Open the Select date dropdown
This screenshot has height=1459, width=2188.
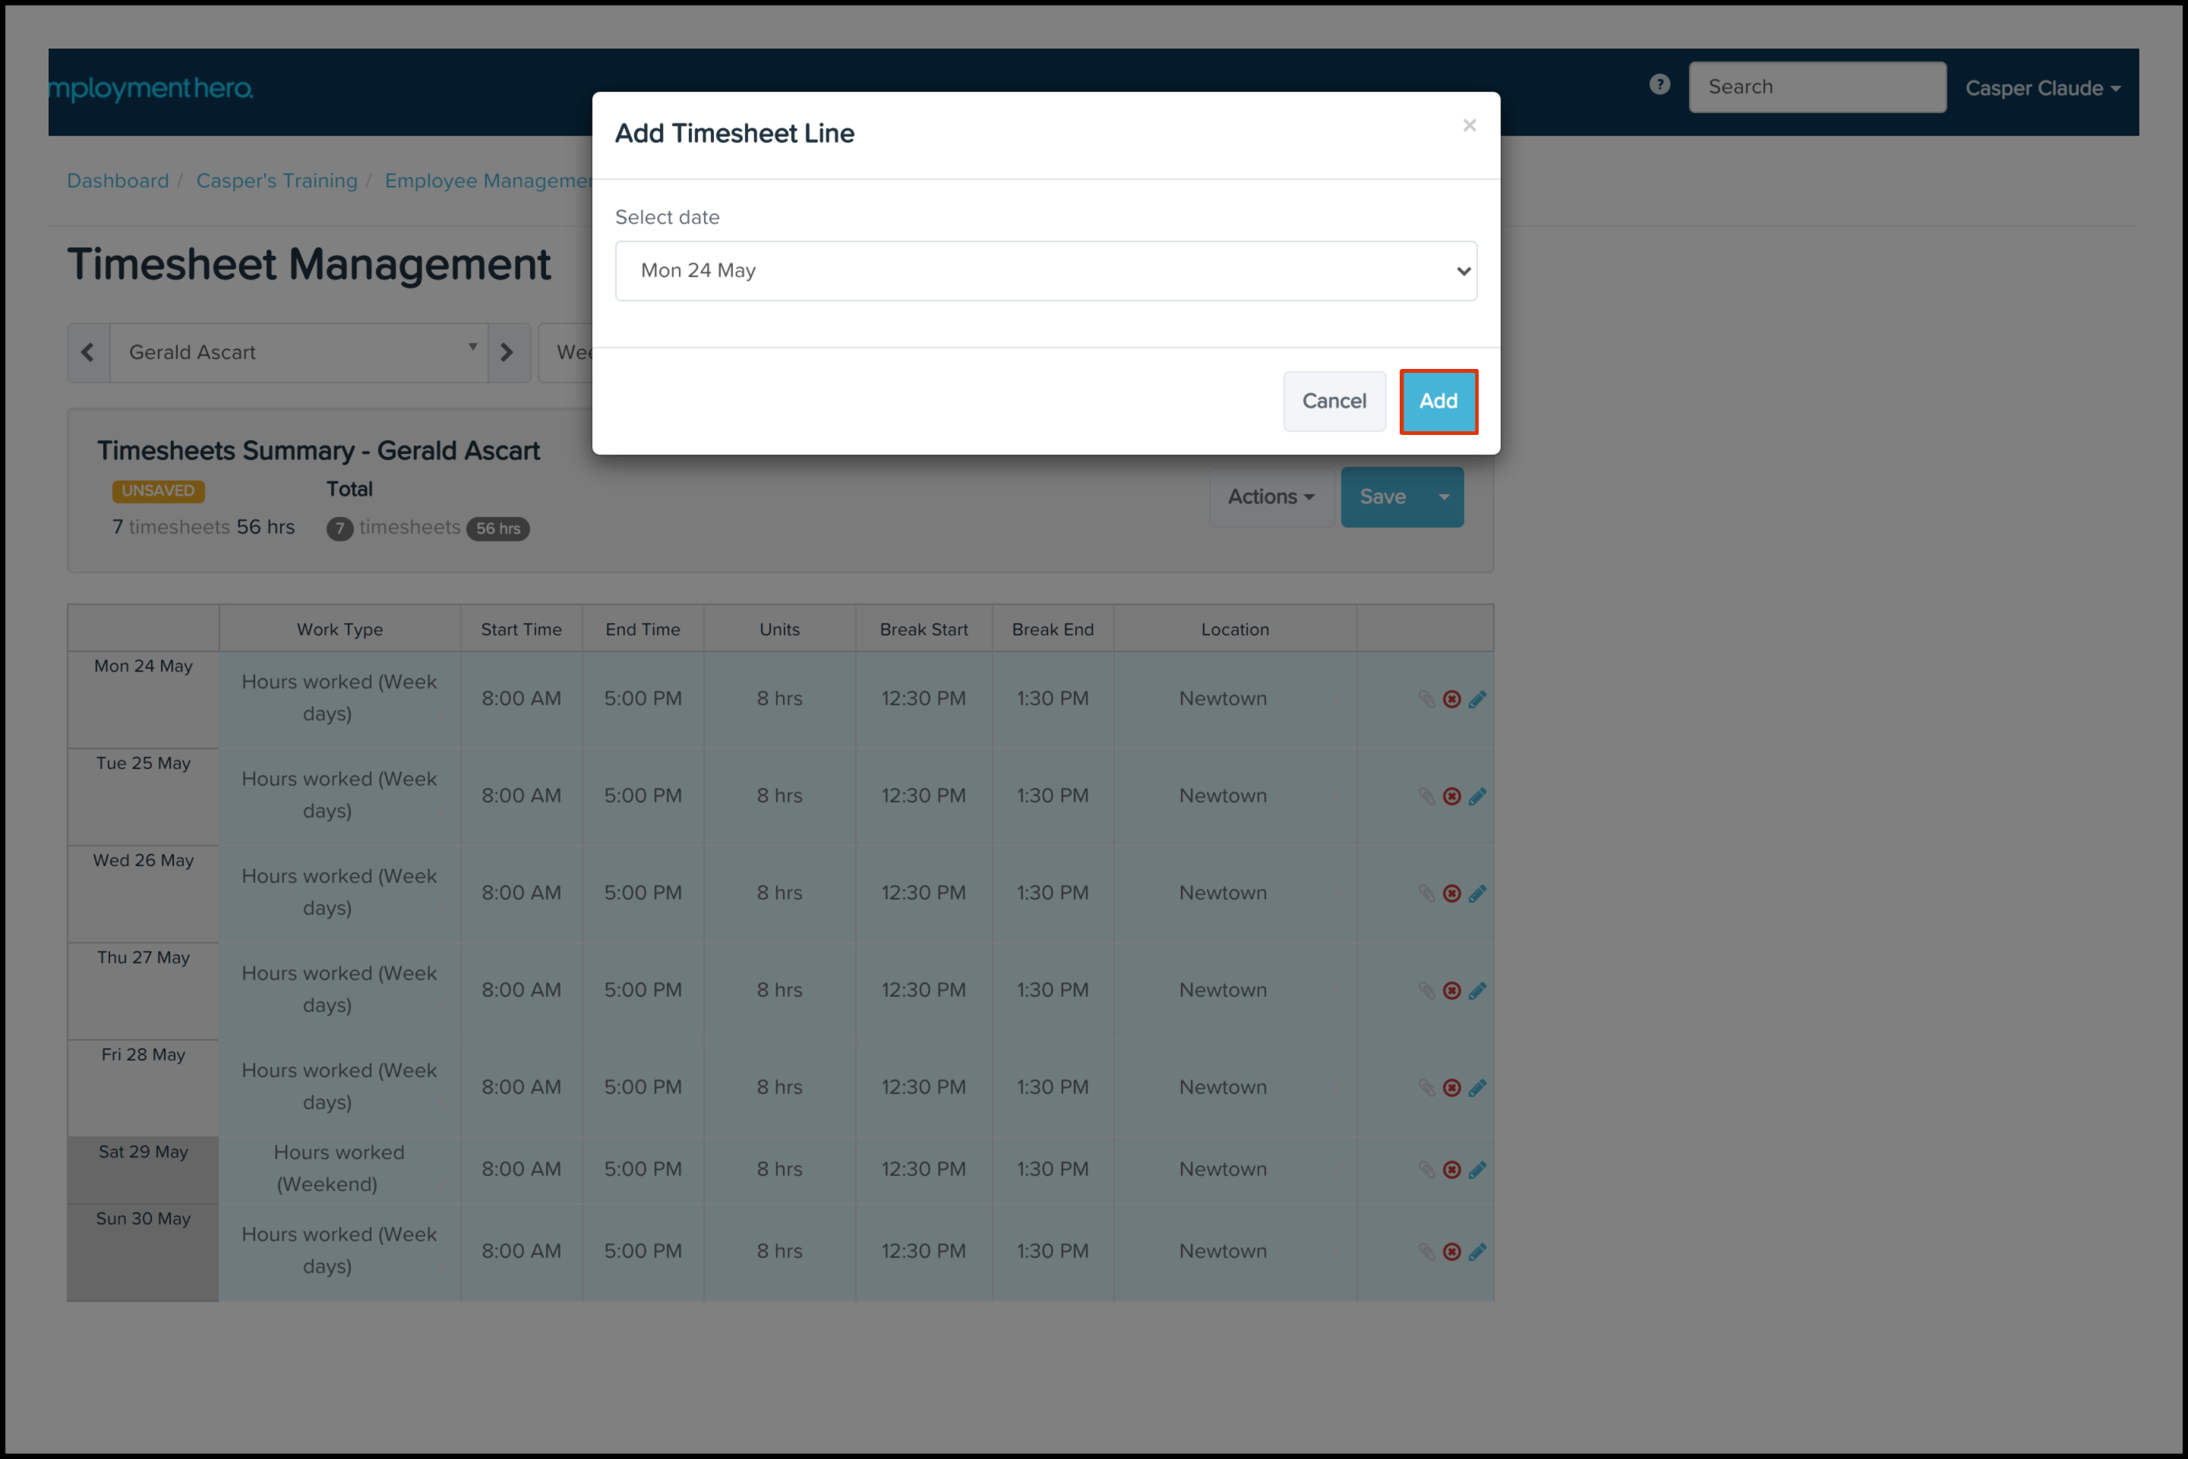tap(1045, 271)
